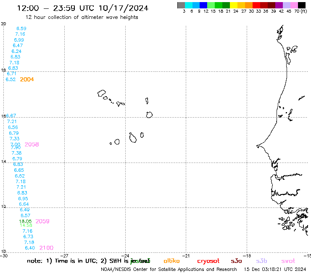The image size is (311, 273).
Task: Click the wave height value '6.99'
Action: pos(19,40)
